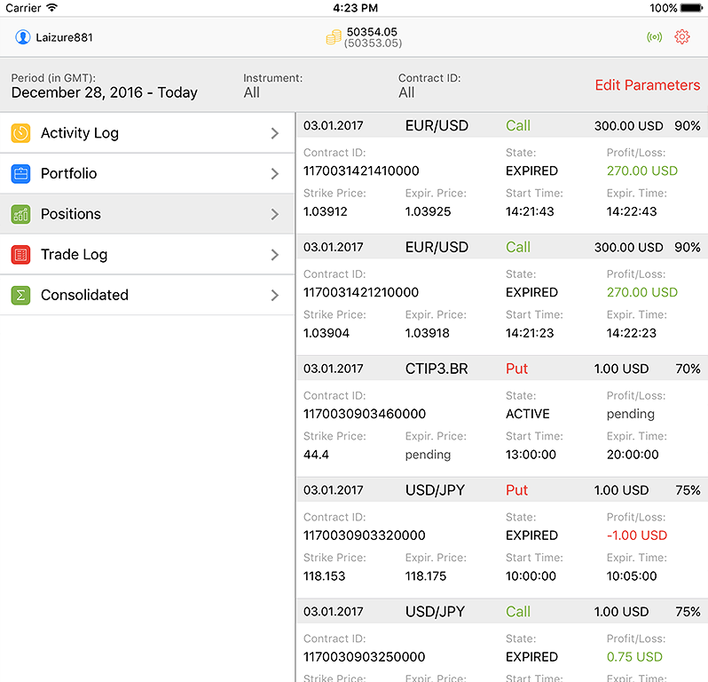Select contract ID 1170030903320000
708x682 pixels.
pyautogui.click(x=365, y=535)
